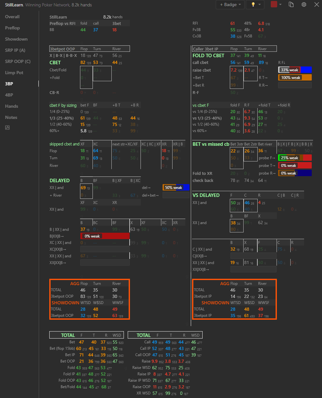Click raise cbet flop value 7.2
The height and width of the screenshot is (398, 322).
pyautogui.click(x=234, y=70)
